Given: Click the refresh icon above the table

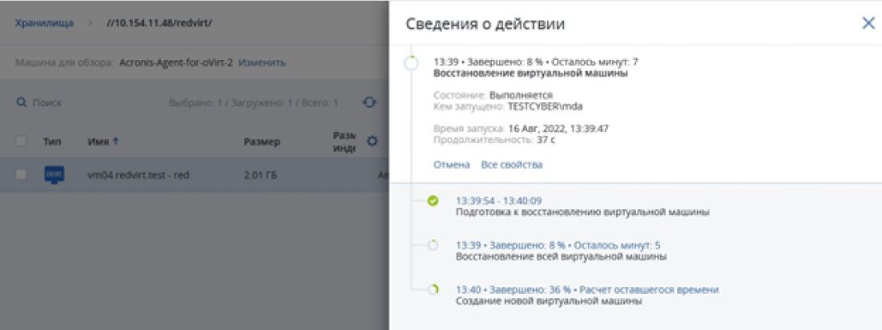Looking at the screenshot, I should [x=369, y=103].
